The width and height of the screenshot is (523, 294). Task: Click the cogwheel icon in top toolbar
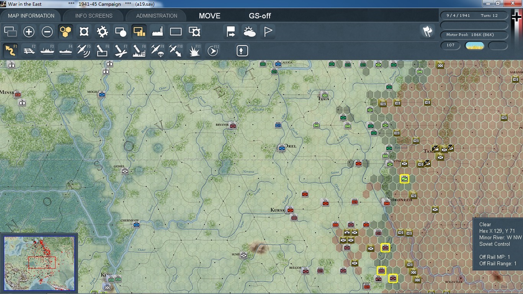(x=102, y=32)
